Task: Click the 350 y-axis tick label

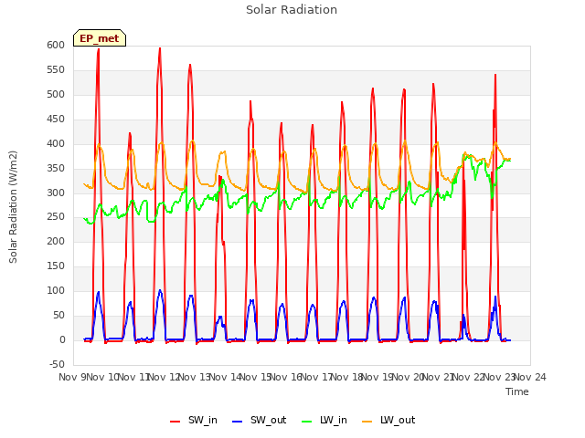Action: coord(56,168)
